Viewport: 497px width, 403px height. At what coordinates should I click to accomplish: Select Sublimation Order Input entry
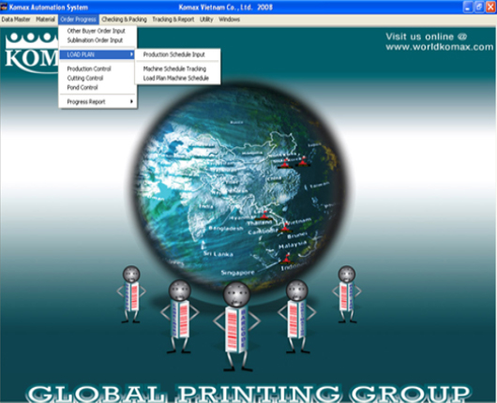point(95,40)
